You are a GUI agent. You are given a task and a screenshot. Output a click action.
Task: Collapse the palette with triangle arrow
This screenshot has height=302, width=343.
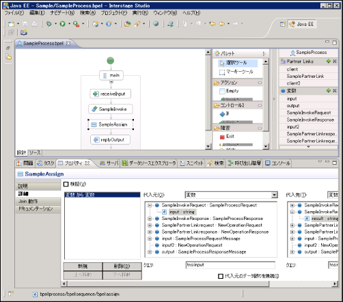[x=264, y=54]
